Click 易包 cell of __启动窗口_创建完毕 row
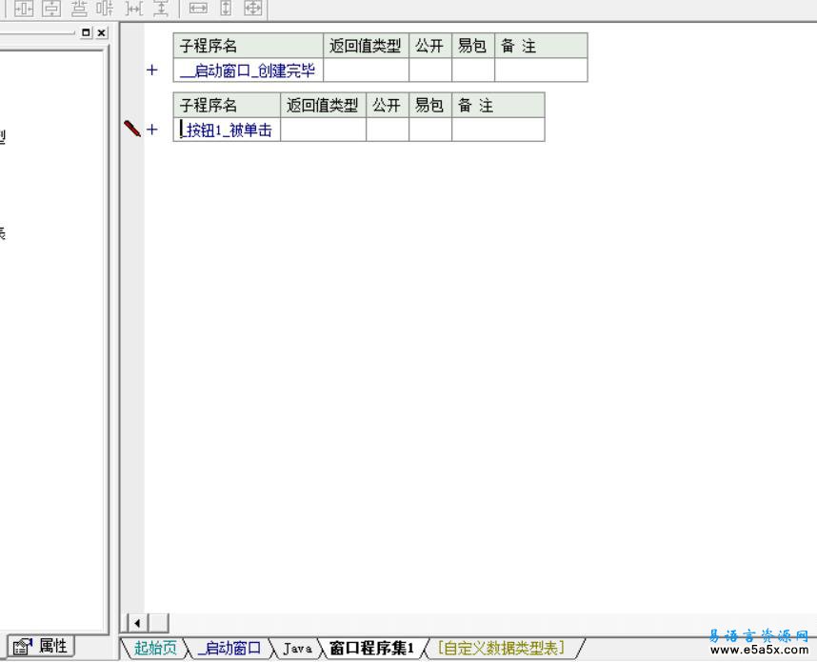The height and width of the screenshot is (662, 817). [x=473, y=70]
